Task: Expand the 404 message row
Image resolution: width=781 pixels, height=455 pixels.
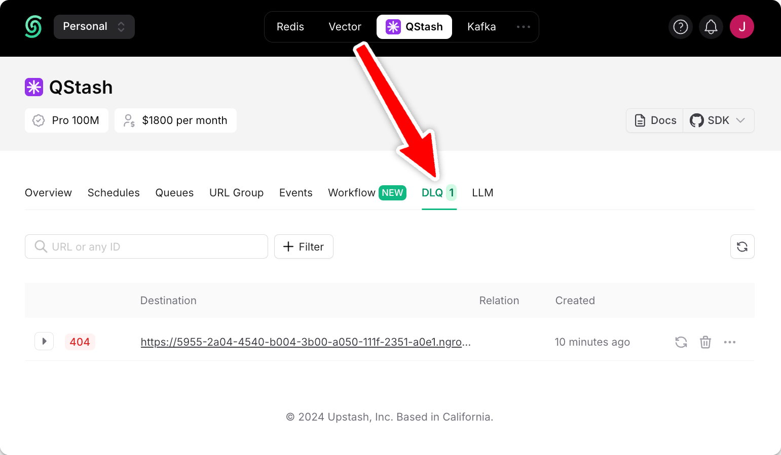Action: [44, 342]
